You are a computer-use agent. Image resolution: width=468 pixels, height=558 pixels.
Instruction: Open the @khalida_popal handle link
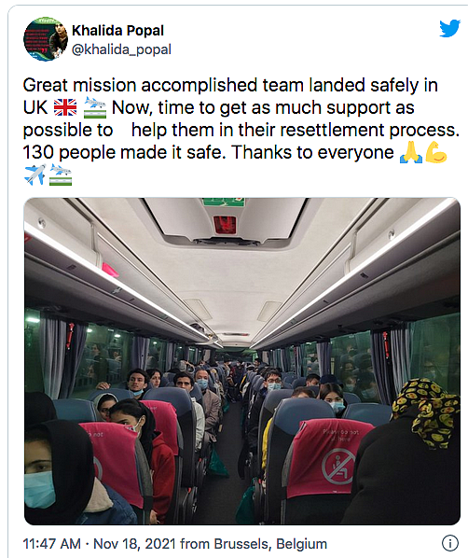121,49
